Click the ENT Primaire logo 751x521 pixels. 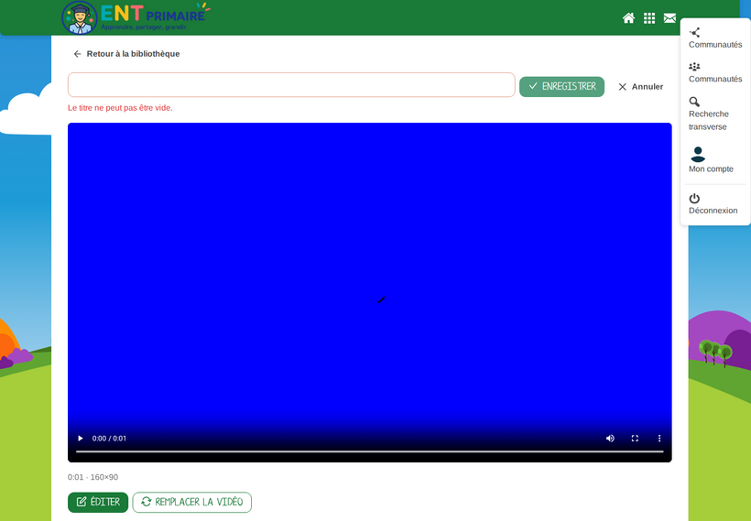(x=136, y=17)
